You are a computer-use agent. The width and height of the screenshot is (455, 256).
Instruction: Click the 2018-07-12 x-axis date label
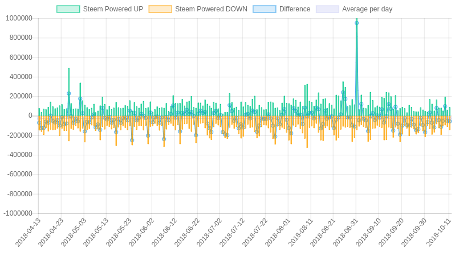pyautogui.click(x=232, y=233)
